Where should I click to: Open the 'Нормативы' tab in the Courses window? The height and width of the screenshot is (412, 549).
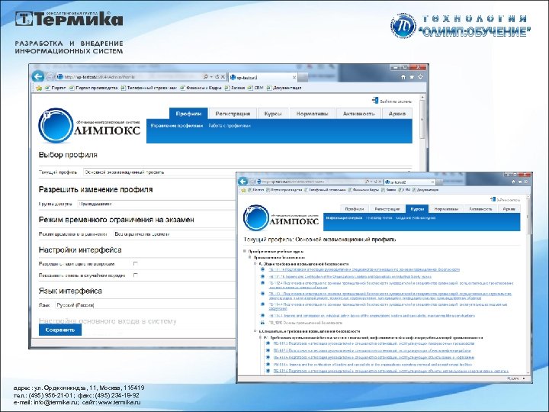tap(446, 209)
